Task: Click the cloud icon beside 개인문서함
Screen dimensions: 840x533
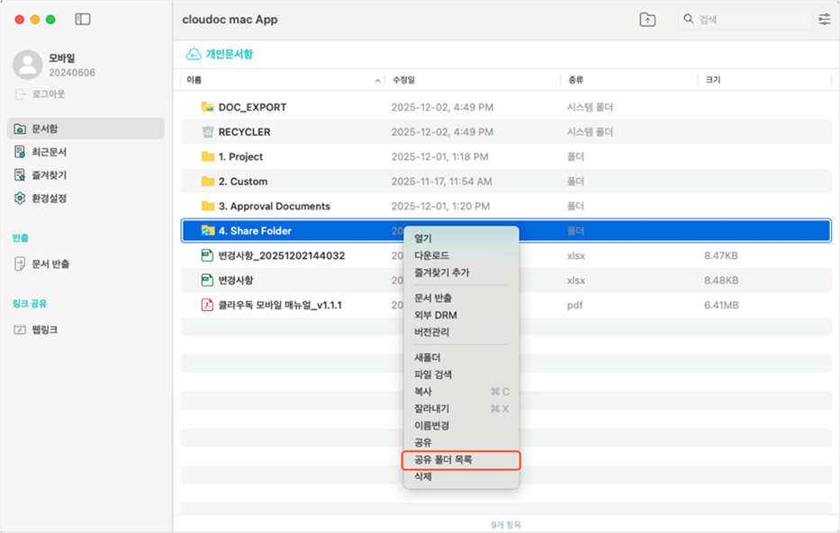Action: [x=193, y=54]
